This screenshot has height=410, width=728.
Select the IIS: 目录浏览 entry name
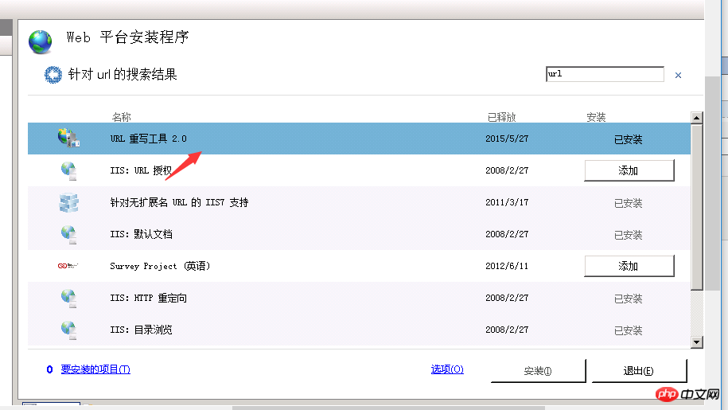[141, 330]
